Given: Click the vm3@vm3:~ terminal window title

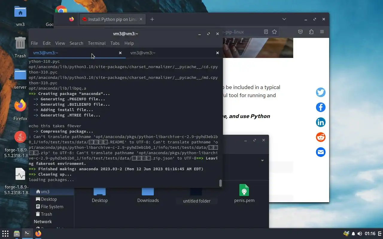Looking at the screenshot, I should [125, 34].
